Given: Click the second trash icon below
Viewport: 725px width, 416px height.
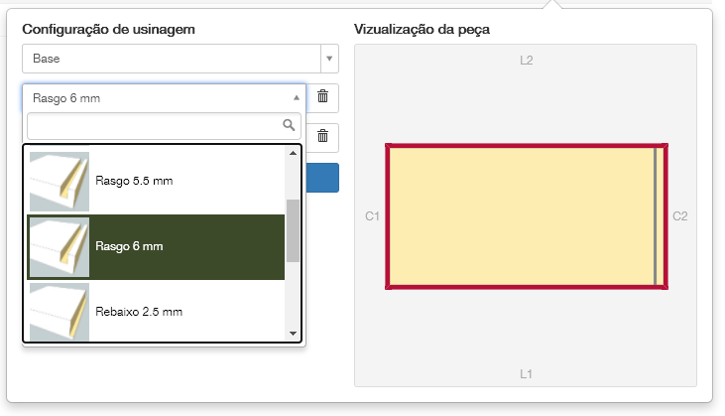Looking at the screenshot, I should pyautogui.click(x=322, y=136).
